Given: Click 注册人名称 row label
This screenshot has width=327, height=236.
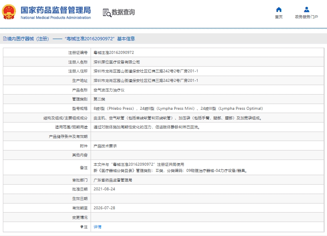Looking at the screenshot, I should (x=78, y=62).
